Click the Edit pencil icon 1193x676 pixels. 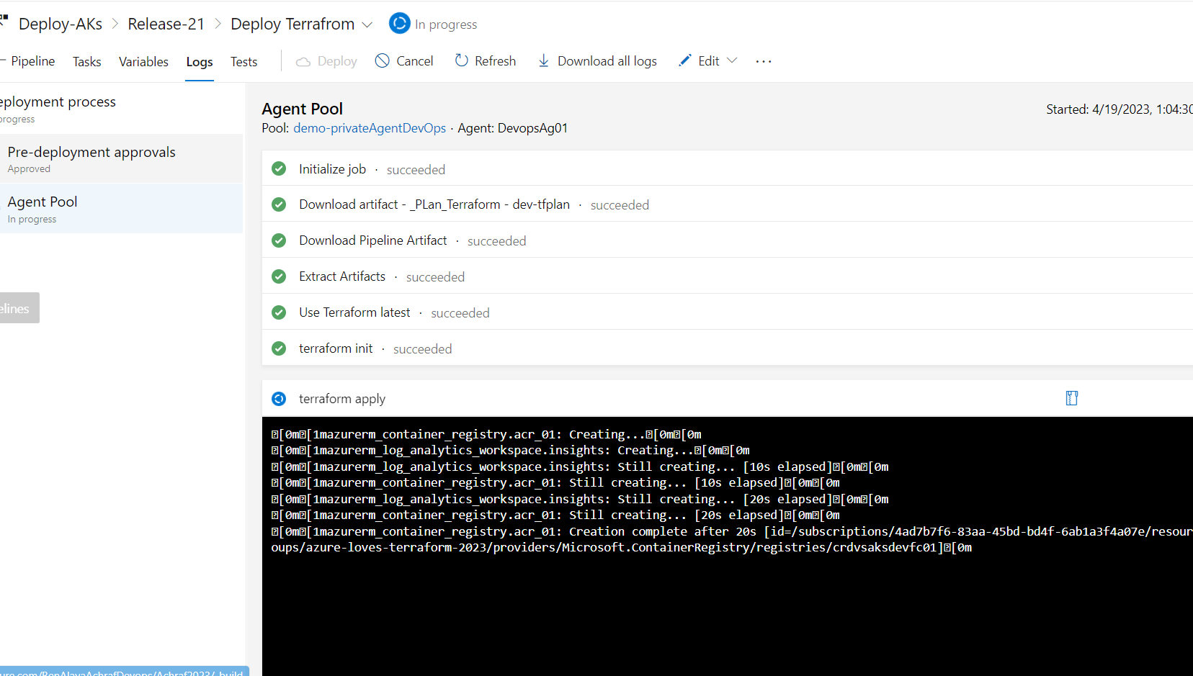686,60
